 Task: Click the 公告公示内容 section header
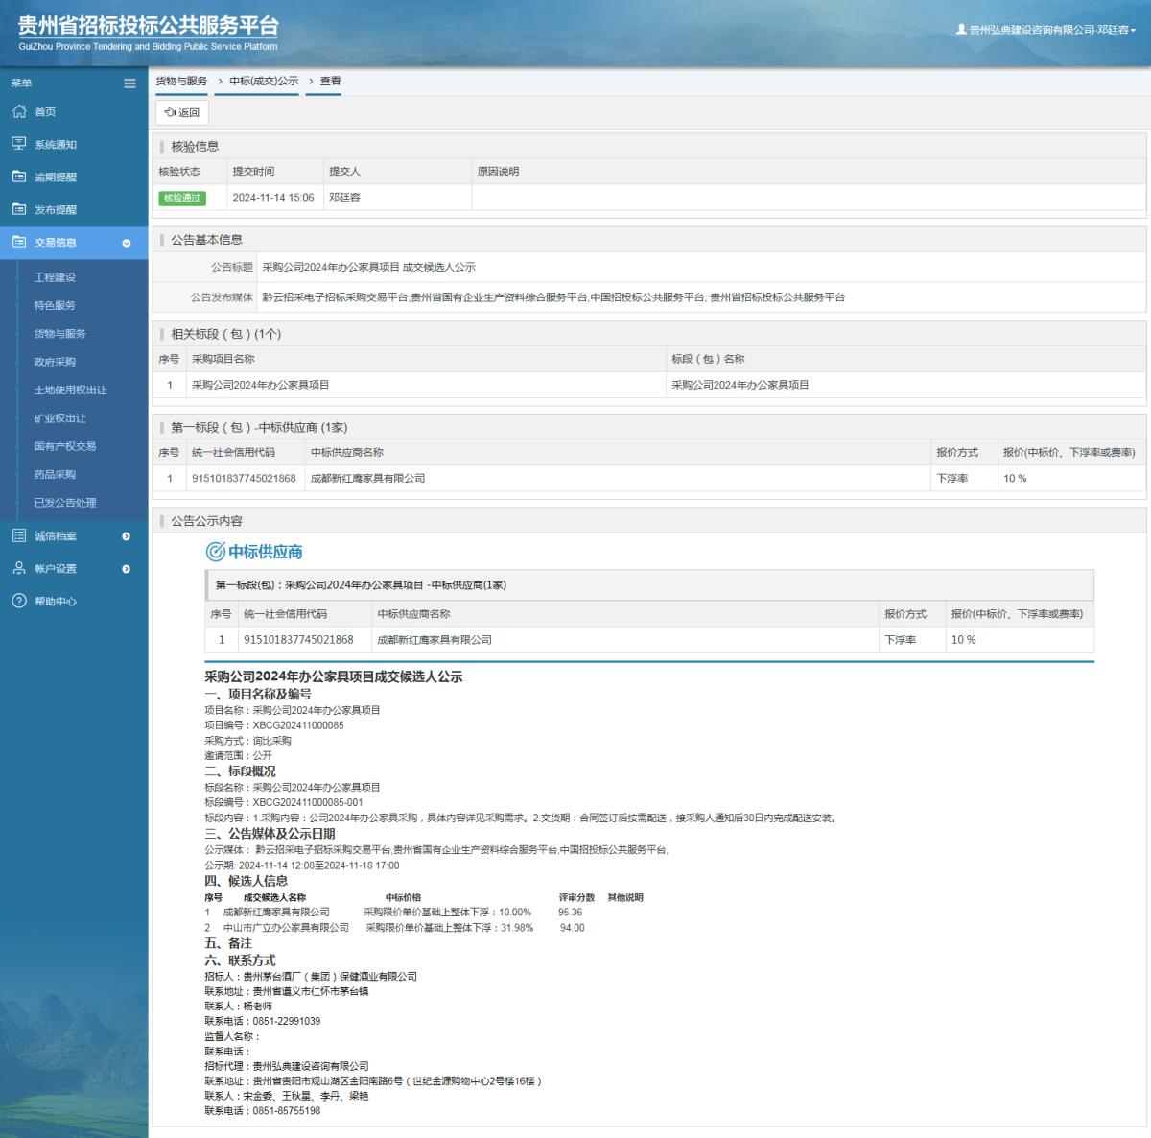206,521
